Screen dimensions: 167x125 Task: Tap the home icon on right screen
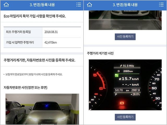pyautogui.click(x=89, y=5)
